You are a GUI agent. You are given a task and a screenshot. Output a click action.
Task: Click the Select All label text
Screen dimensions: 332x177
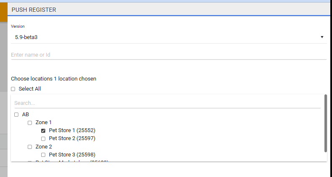30,89
